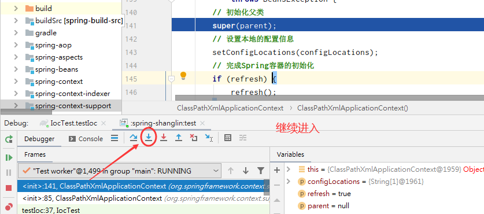Click the move watch up triangle icon
The width and height of the screenshot is (484, 214).
click(x=277, y=200)
